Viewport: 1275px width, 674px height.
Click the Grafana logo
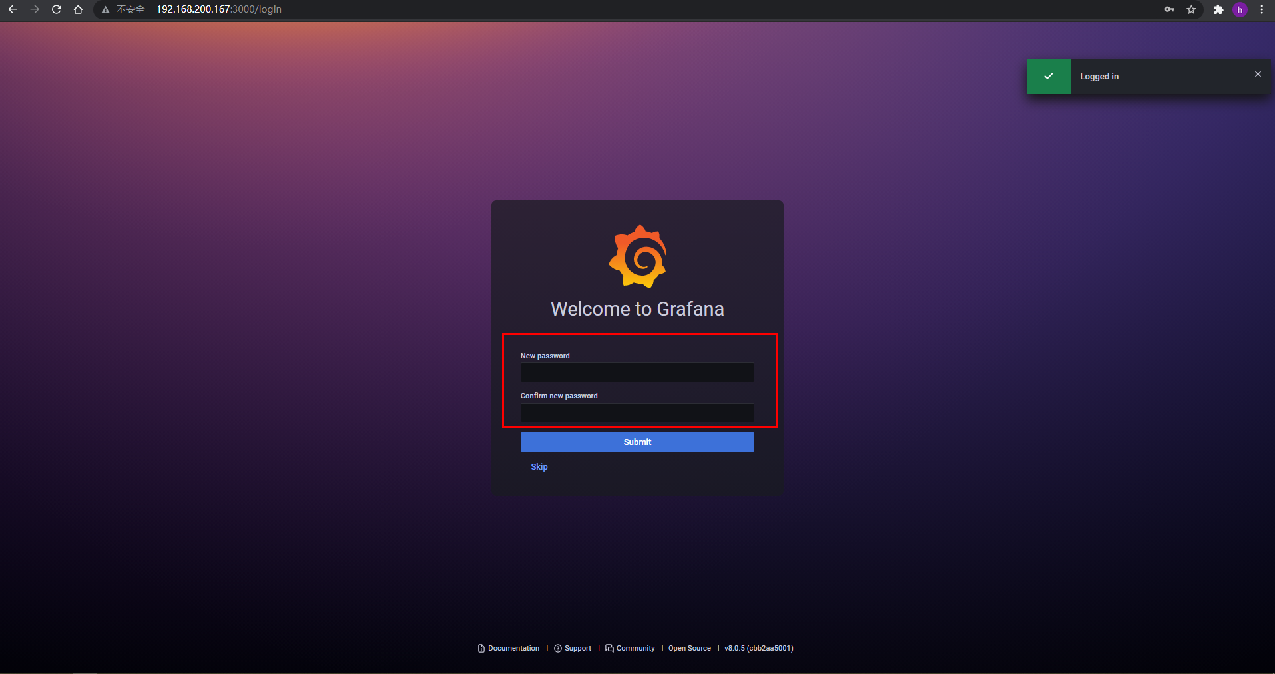click(638, 256)
